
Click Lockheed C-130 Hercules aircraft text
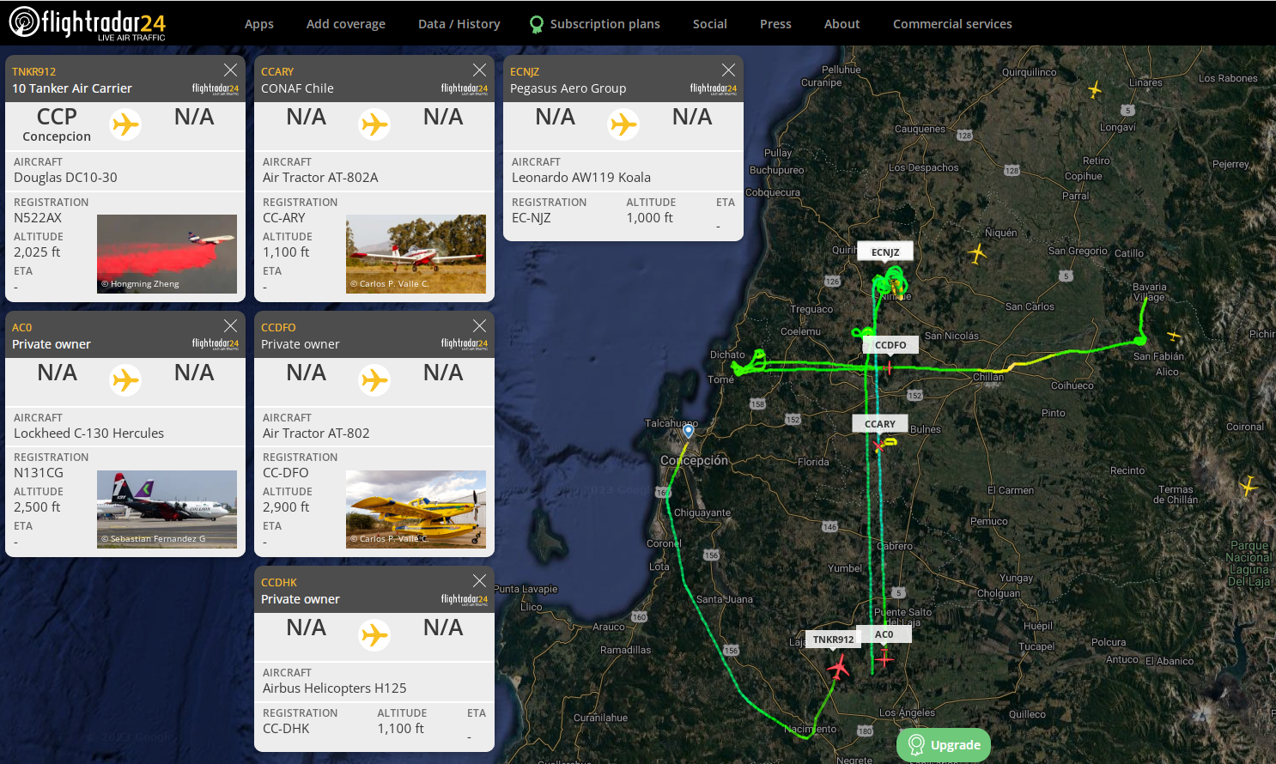[x=88, y=434]
